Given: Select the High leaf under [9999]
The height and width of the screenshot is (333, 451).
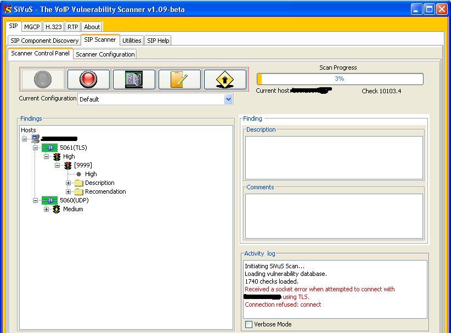Looking at the screenshot, I should (91, 174).
